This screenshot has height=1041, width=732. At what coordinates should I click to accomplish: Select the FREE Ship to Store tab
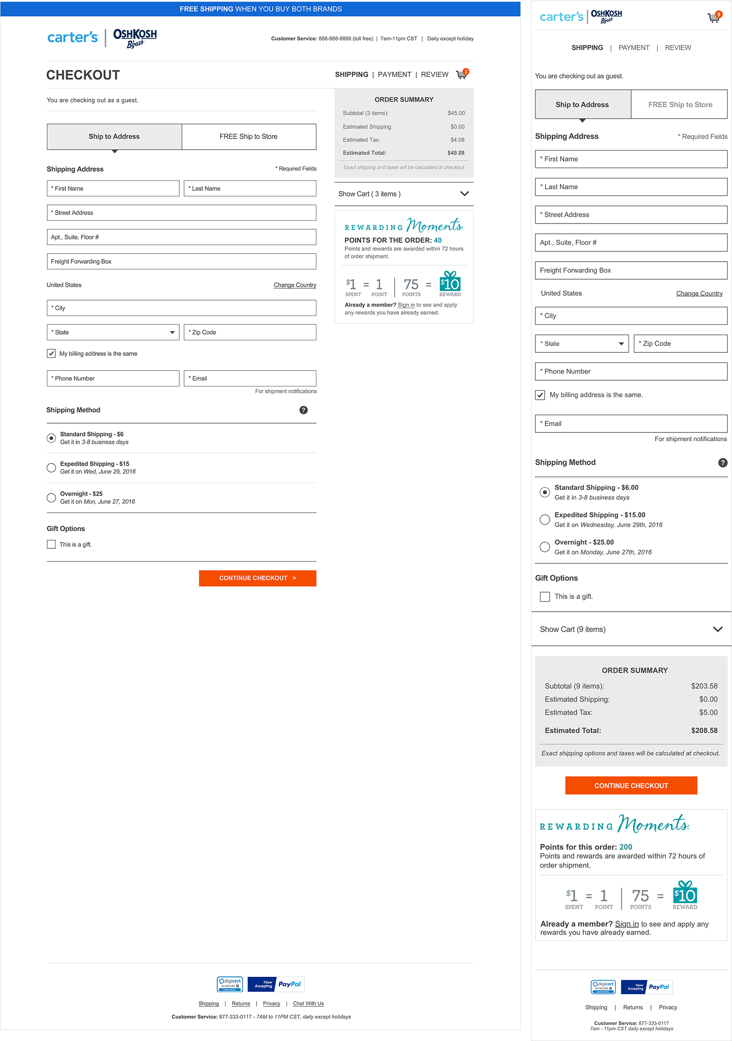tap(248, 136)
